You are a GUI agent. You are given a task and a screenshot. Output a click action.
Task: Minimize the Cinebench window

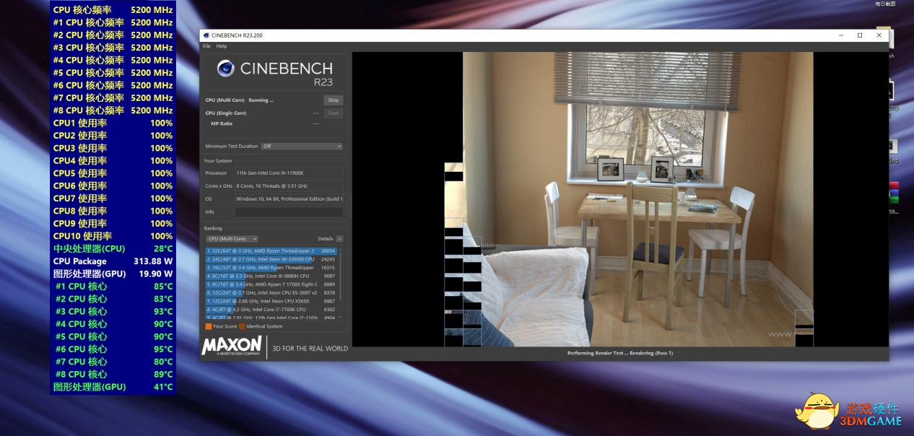coord(841,35)
